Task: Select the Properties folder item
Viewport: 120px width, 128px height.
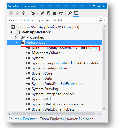Action: coord(35,37)
